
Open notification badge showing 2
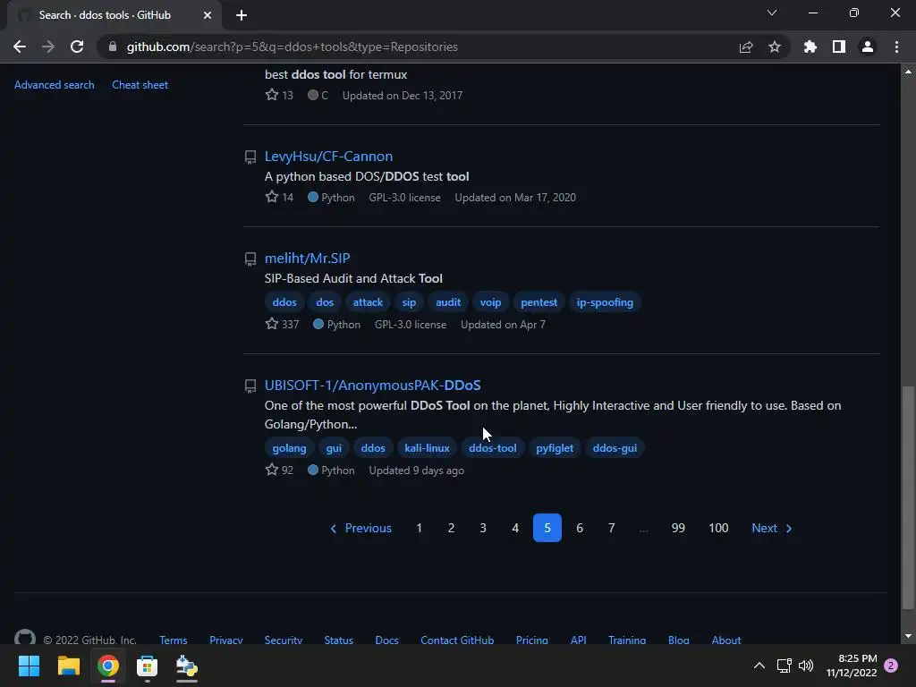tap(891, 666)
